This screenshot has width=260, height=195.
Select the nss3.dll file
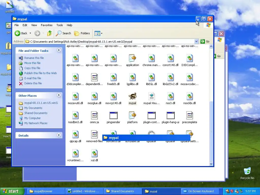(x=170, y=96)
